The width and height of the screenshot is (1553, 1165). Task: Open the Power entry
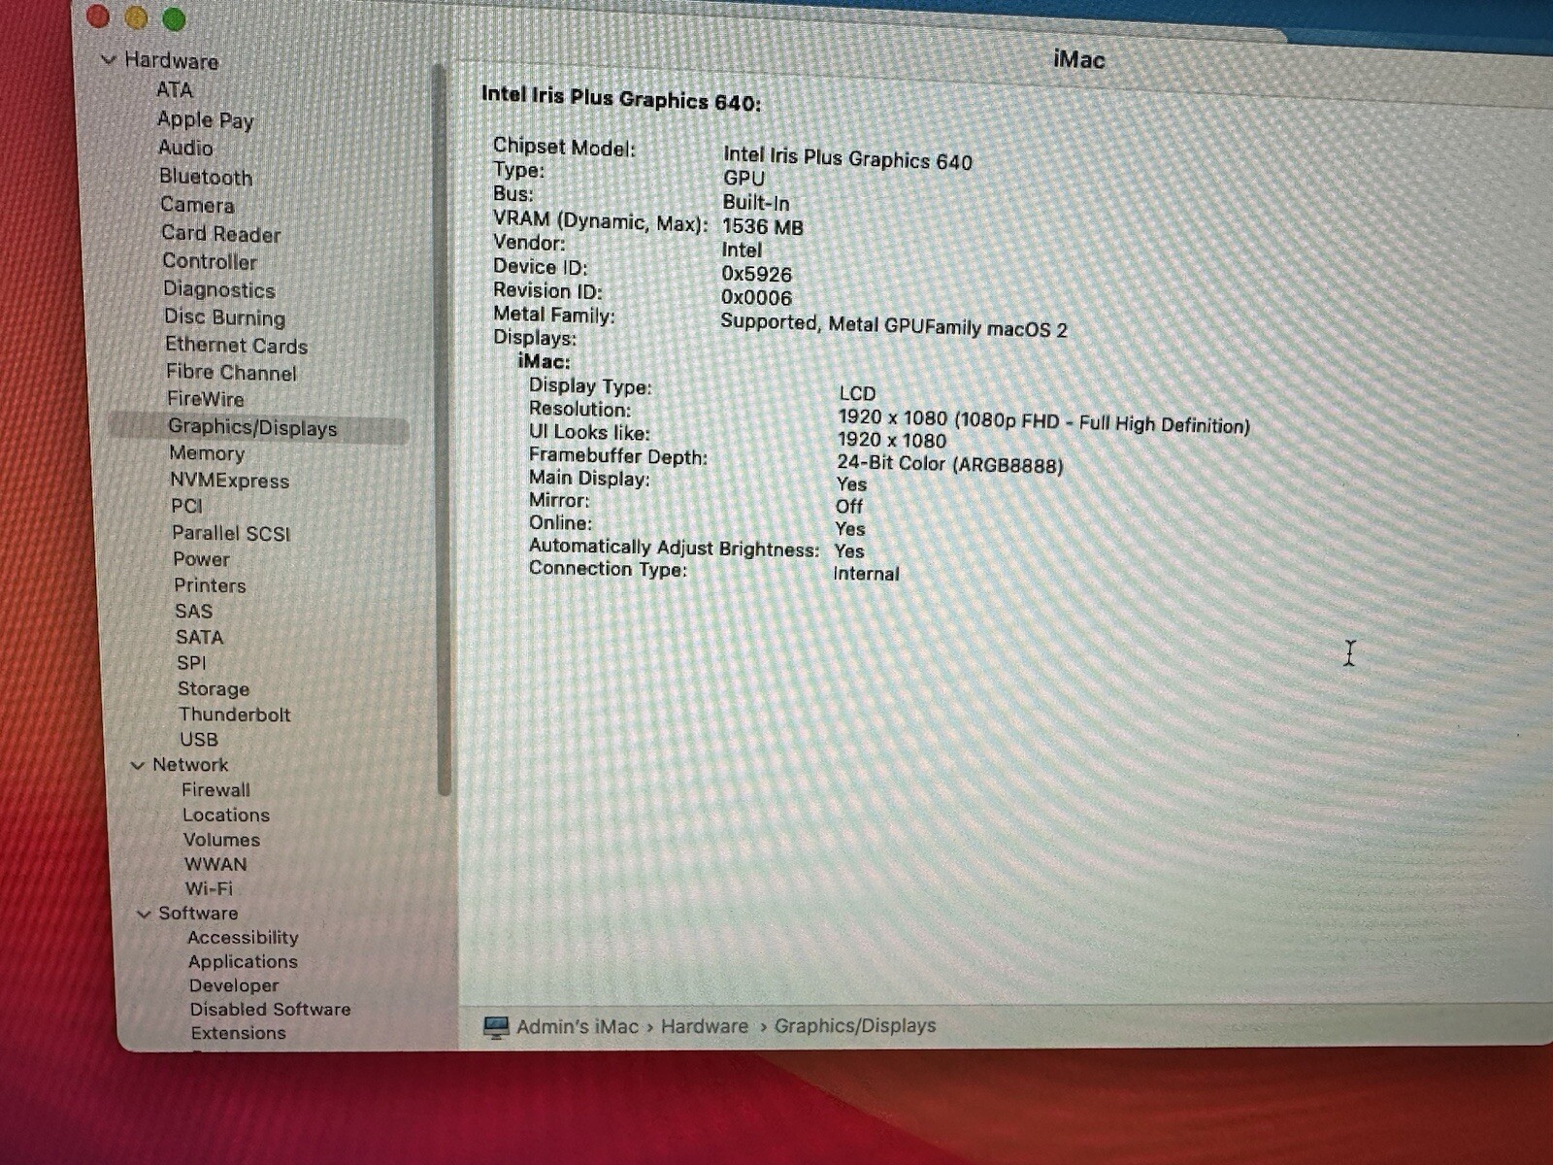[x=201, y=559]
